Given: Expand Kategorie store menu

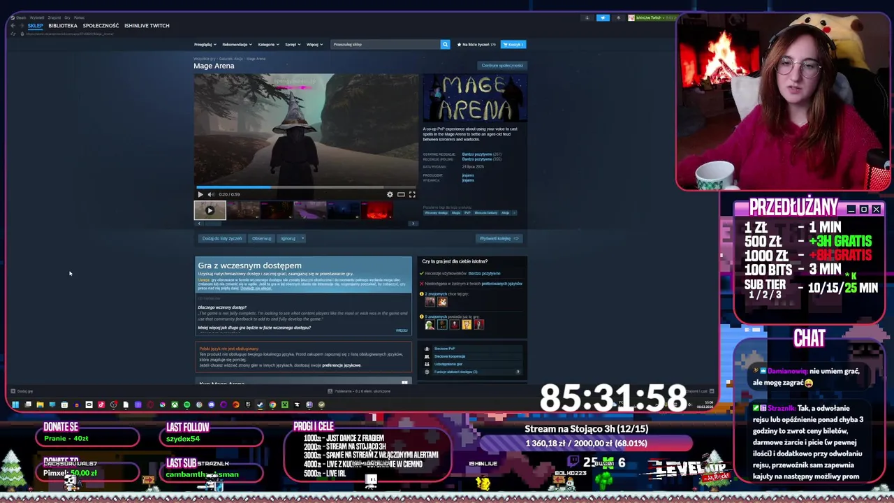Looking at the screenshot, I should (x=268, y=44).
